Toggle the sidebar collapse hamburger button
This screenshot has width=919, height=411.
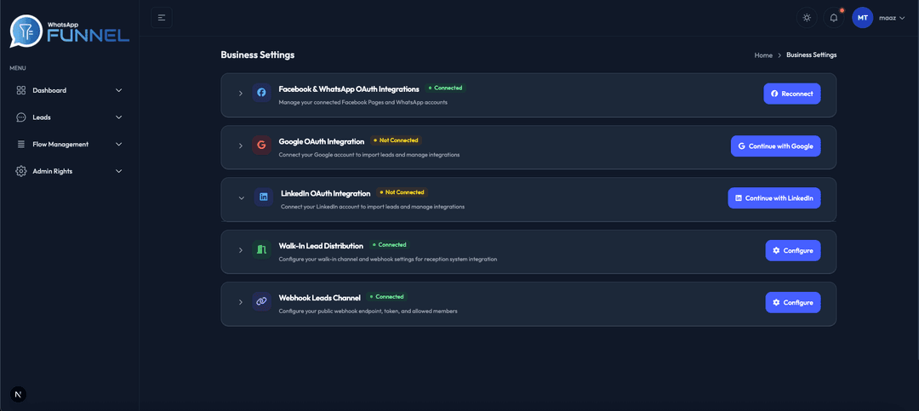[x=162, y=18]
